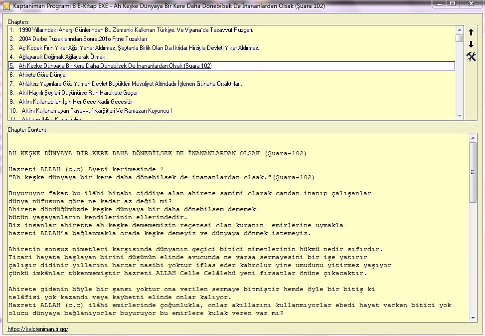Image resolution: width=485 pixels, height=336 pixels.
Task: Choose chapter 4 'Ağlayarak Doğmak Ağlayarak Ölmek'
Action: click(62, 57)
